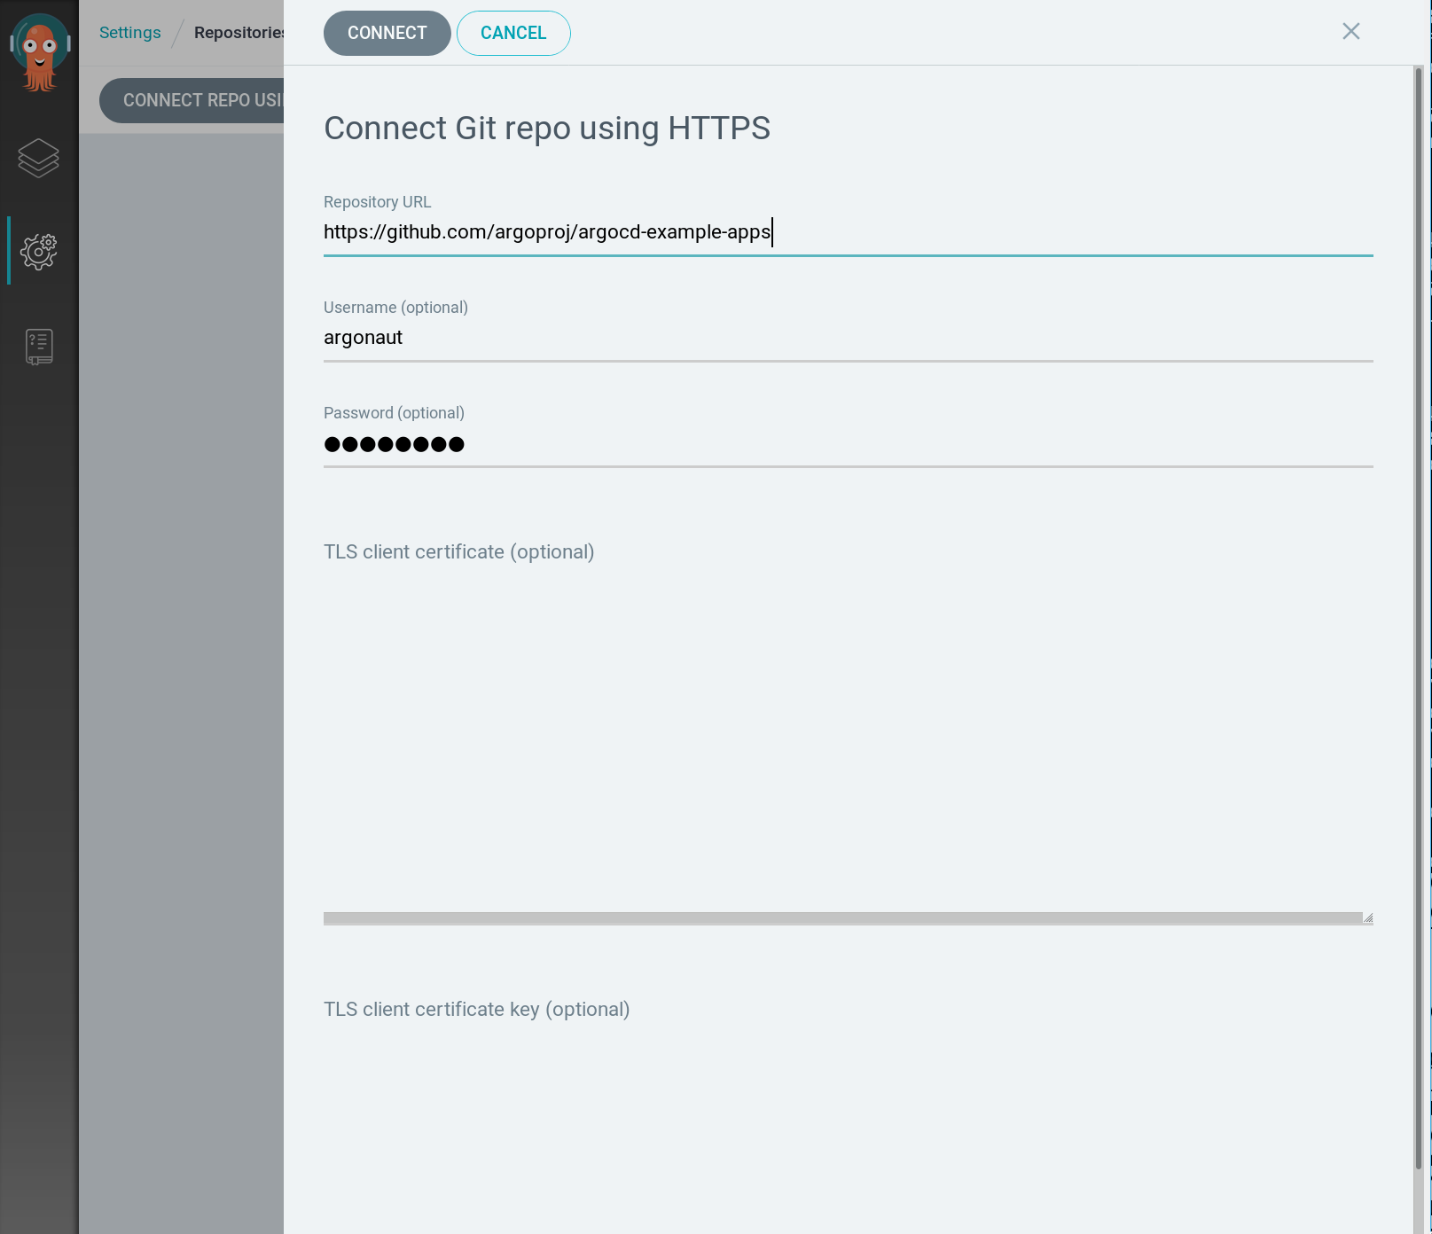Click inside the TLS client certificate textarea
The width and height of the screenshot is (1432, 1234).
tap(847, 736)
